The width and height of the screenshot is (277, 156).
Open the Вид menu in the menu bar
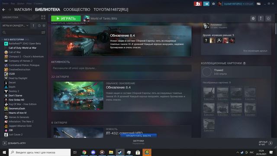tap(13, 3)
